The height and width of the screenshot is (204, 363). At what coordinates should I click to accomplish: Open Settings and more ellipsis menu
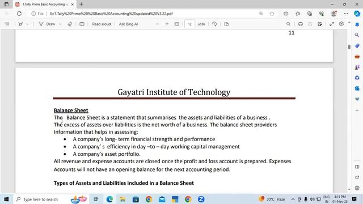tap(346, 14)
